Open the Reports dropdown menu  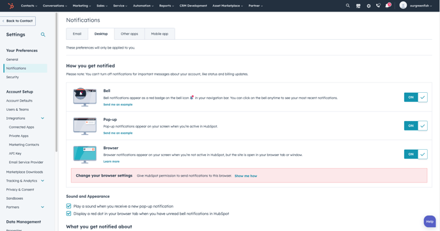[x=166, y=6]
